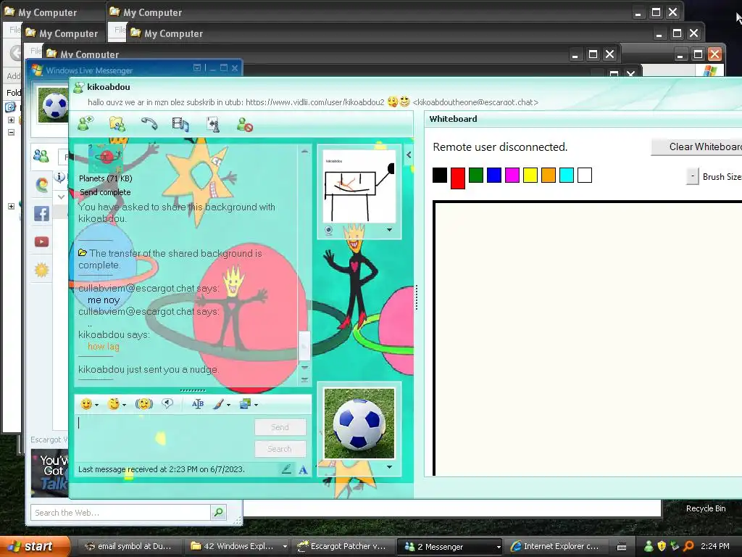Select the white color swatch
Image resolution: width=742 pixels, height=557 pixels.
[x=585, y=176]
